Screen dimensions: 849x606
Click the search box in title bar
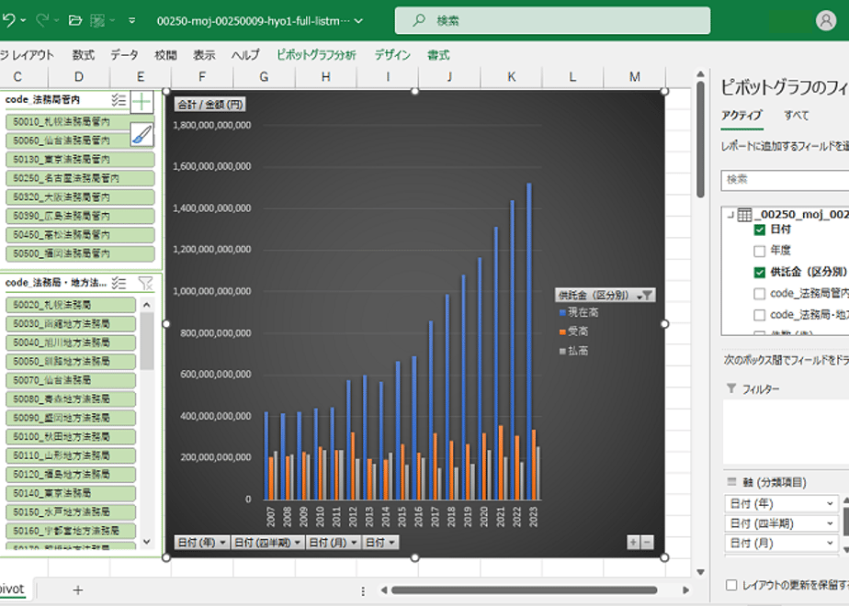pyautogui.click(x=552, y=20)
